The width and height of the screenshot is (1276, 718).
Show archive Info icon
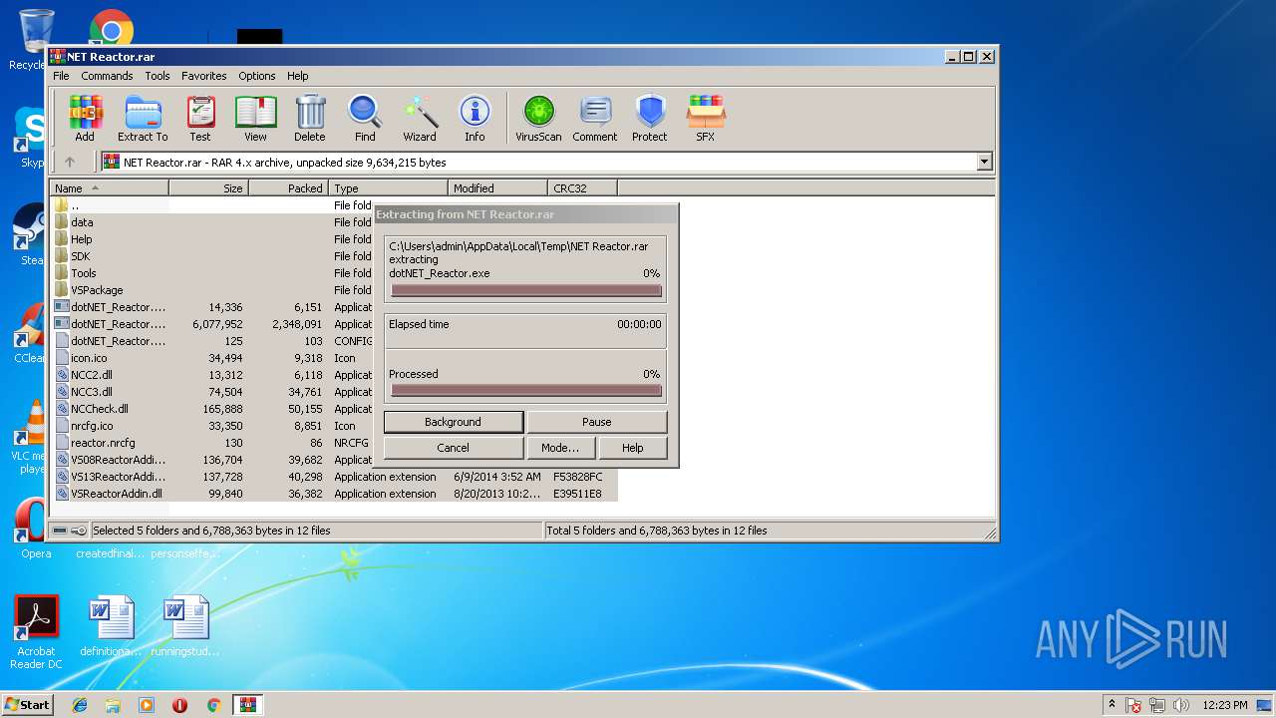(x=475, y=119)
